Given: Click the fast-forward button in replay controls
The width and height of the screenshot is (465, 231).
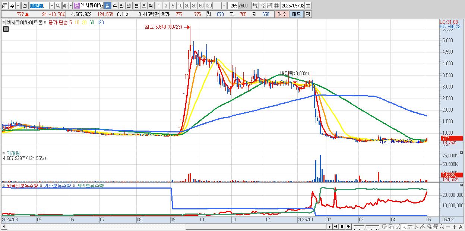Looking at the screenshot, I should (348, 227).
